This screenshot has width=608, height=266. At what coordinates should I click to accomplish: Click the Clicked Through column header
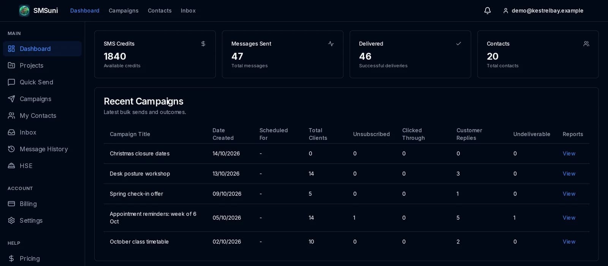coord(413,134)
